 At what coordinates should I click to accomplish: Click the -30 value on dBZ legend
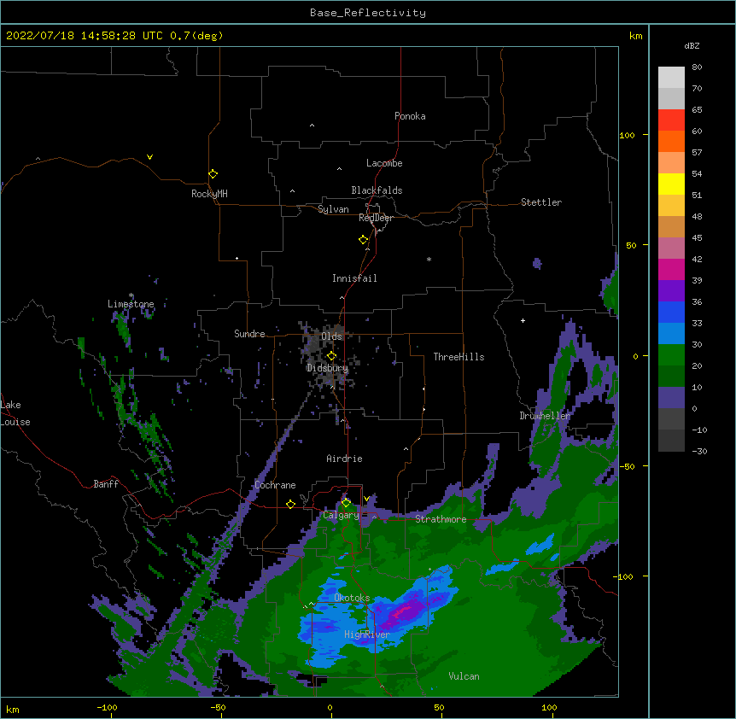(699, 451)
